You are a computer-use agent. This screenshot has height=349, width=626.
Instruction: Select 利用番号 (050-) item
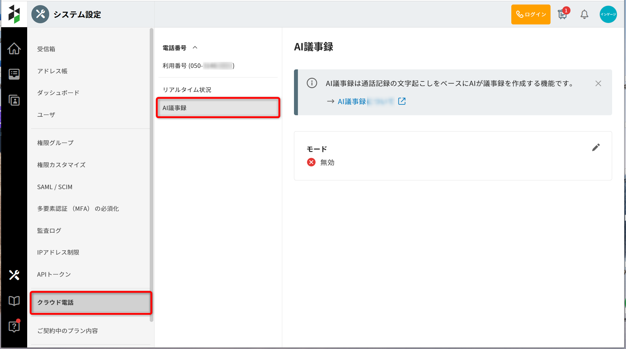198,66
